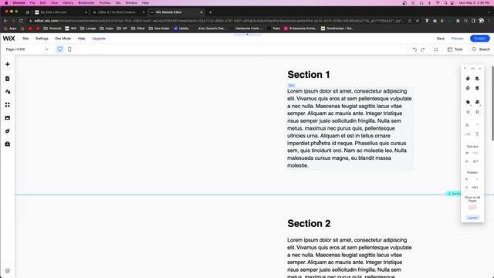This screenshot has width=494, height=278.
Task: Click Copy icon in editor toolbar panel
Action: [x=468, y=79]
